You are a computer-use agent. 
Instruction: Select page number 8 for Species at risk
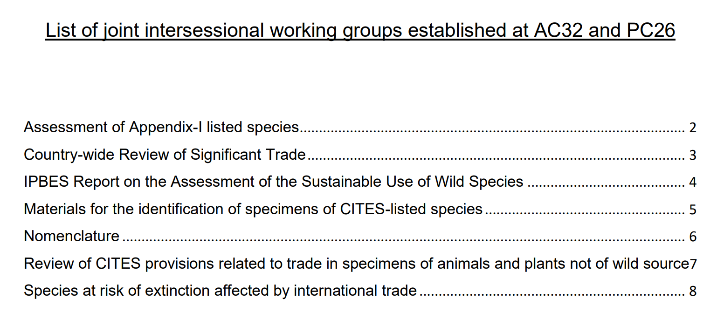pyautogui.click(x=692, y=291)
